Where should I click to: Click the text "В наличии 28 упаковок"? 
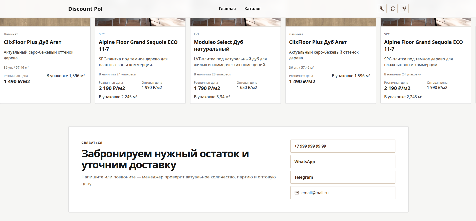click(x=212, y=74)
